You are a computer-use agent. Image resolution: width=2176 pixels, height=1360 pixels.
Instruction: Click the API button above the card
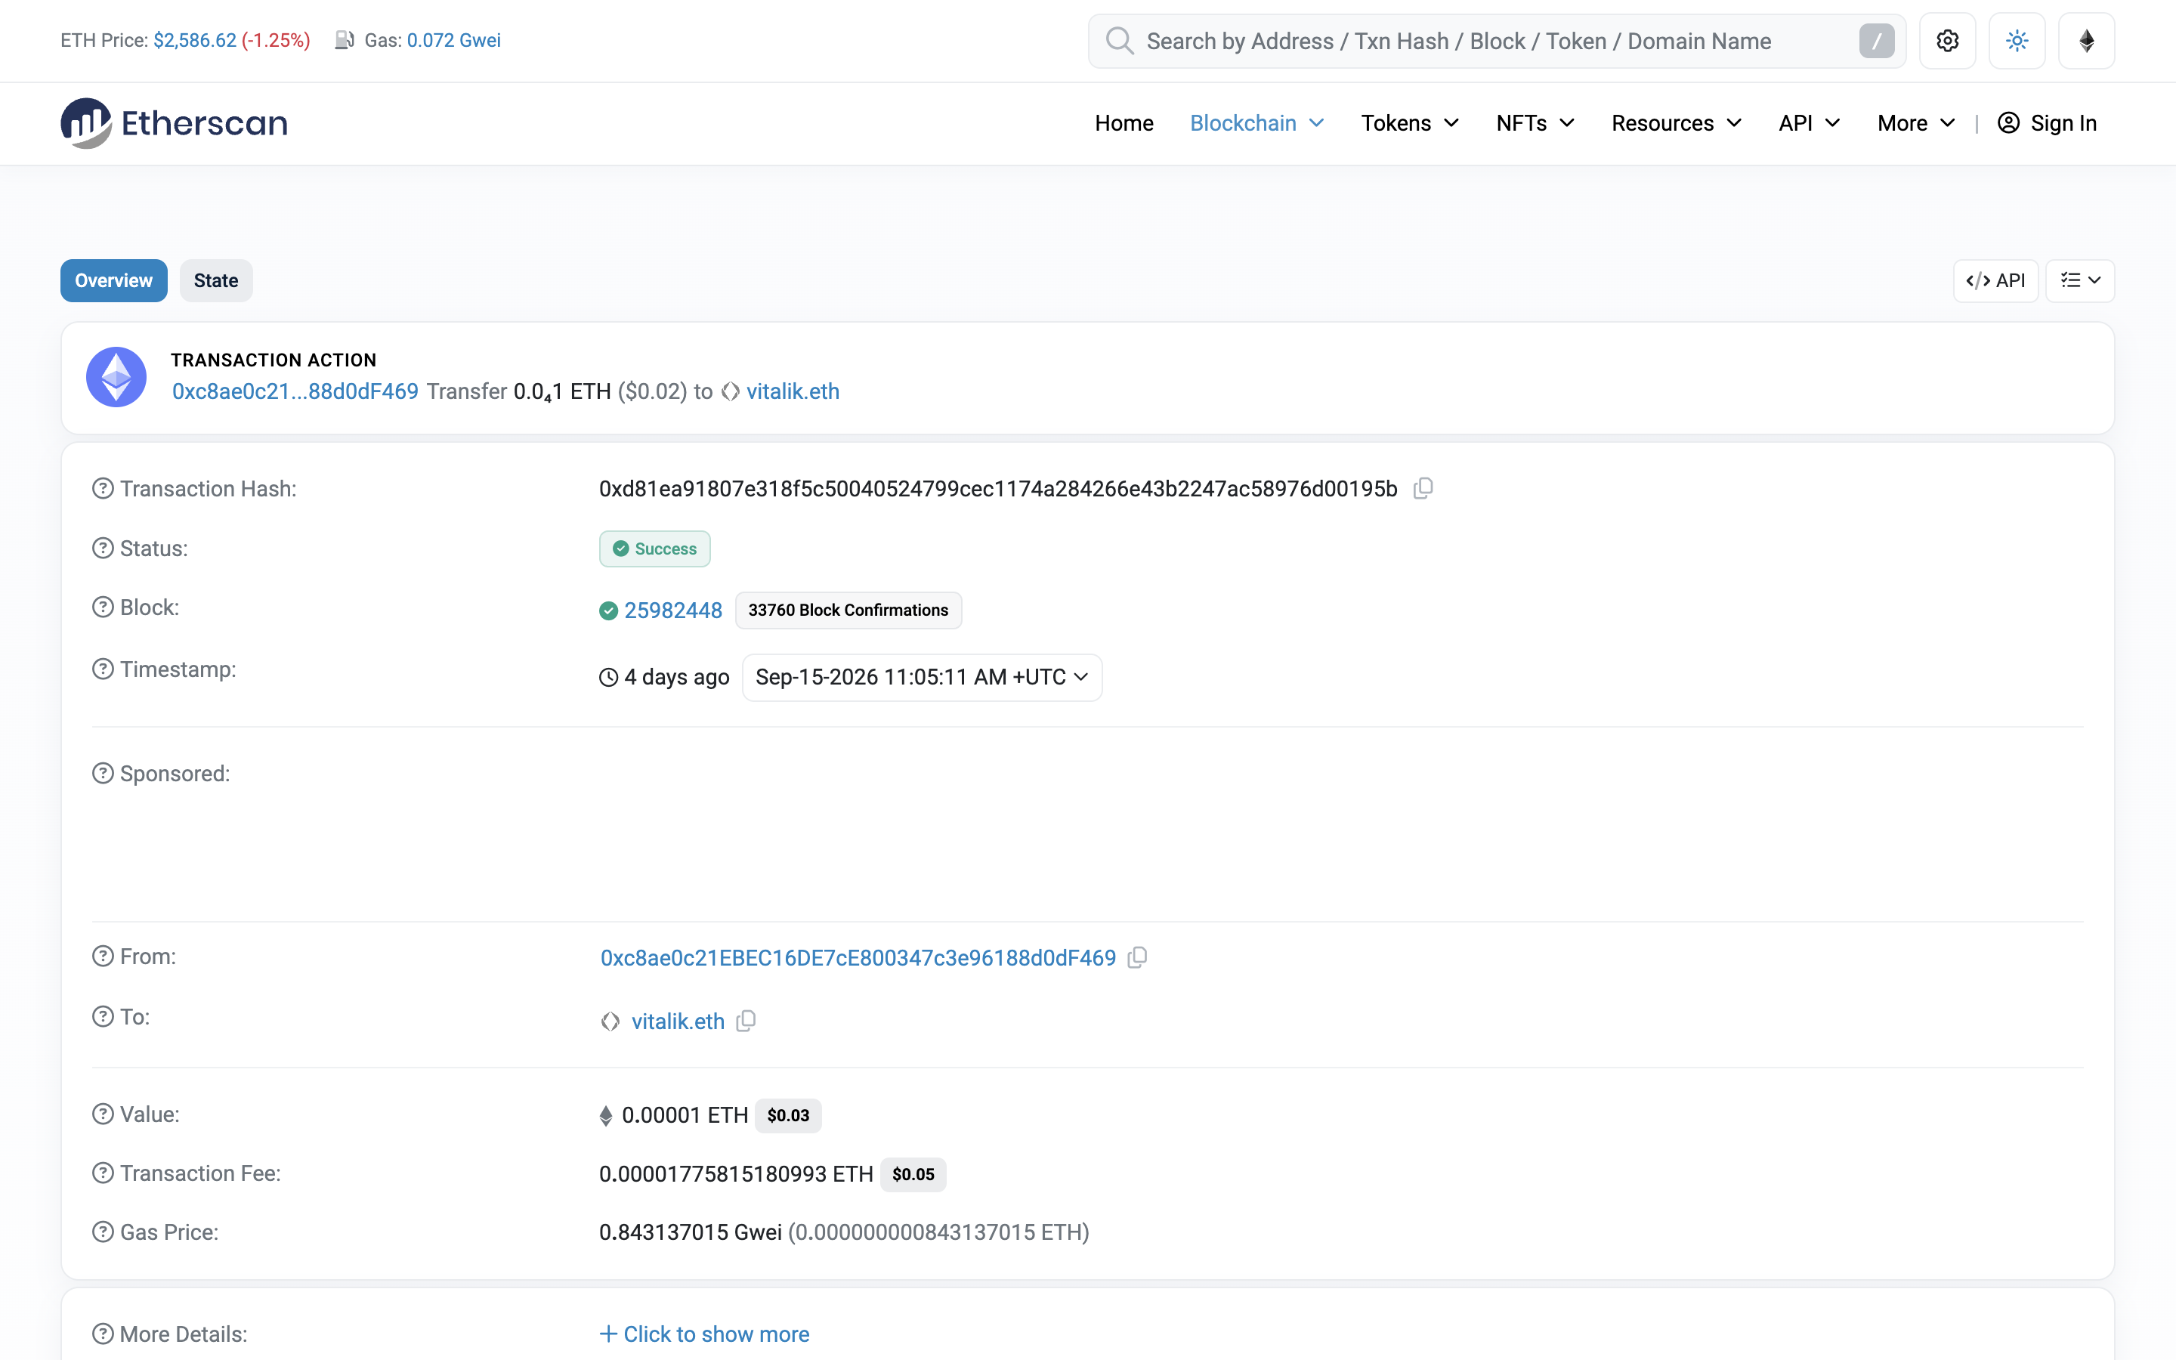1995,280
